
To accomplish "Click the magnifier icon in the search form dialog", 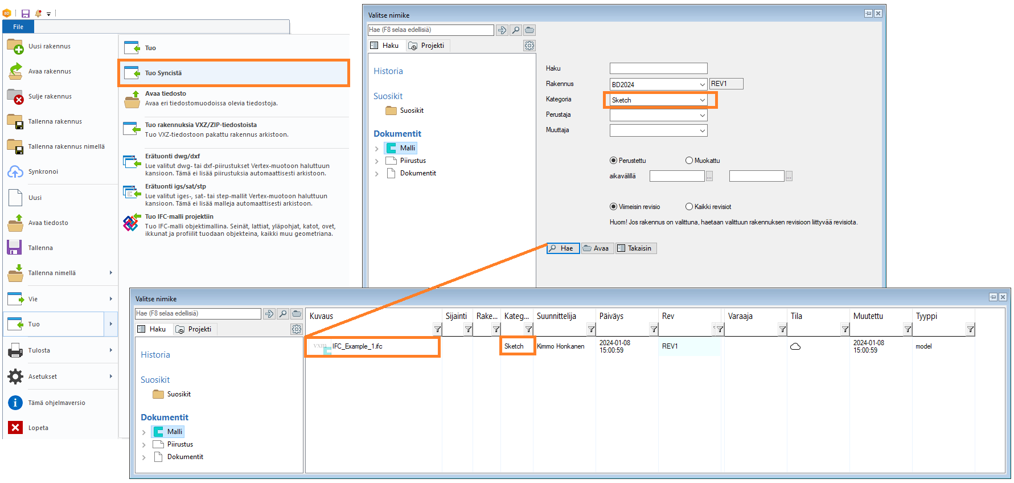I will click(x=515, y=30).
